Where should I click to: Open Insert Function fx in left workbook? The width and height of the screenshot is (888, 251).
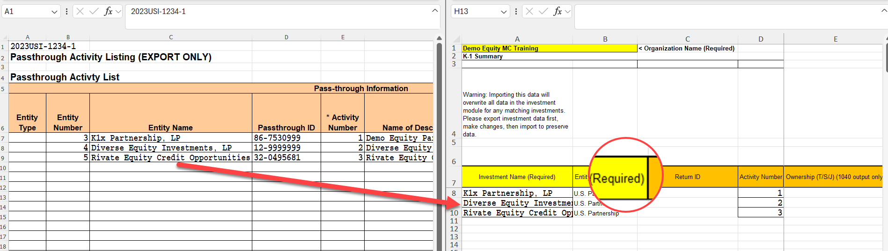click(x=108, y=11)
